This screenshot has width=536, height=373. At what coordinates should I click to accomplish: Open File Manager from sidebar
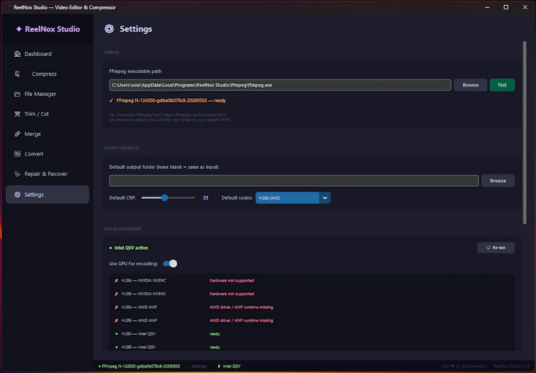[48, 94]
